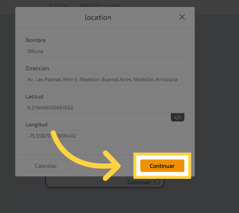Click the Longitud field label

pos(37,125)
